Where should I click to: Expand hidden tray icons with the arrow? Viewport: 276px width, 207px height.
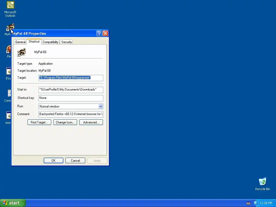pos(256,203)
